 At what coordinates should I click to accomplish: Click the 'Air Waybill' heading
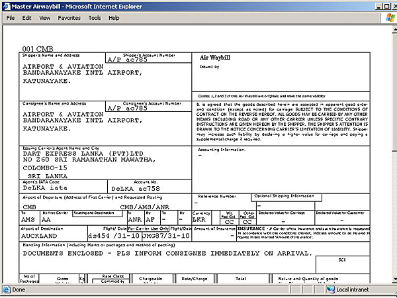click(x=215, y=58)
